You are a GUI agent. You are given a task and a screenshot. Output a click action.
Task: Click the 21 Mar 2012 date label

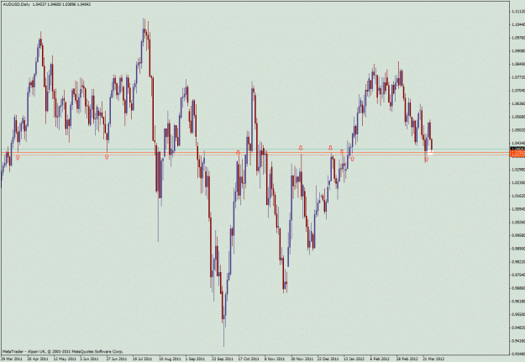tap(433, 359)
